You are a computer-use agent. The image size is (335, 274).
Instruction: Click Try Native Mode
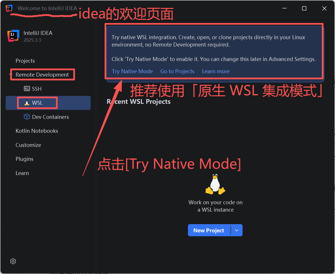[132, 71]
